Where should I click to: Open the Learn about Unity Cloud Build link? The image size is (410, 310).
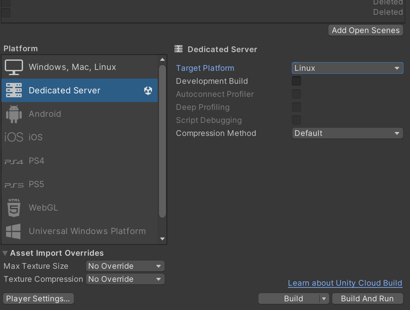pos(345,283)
